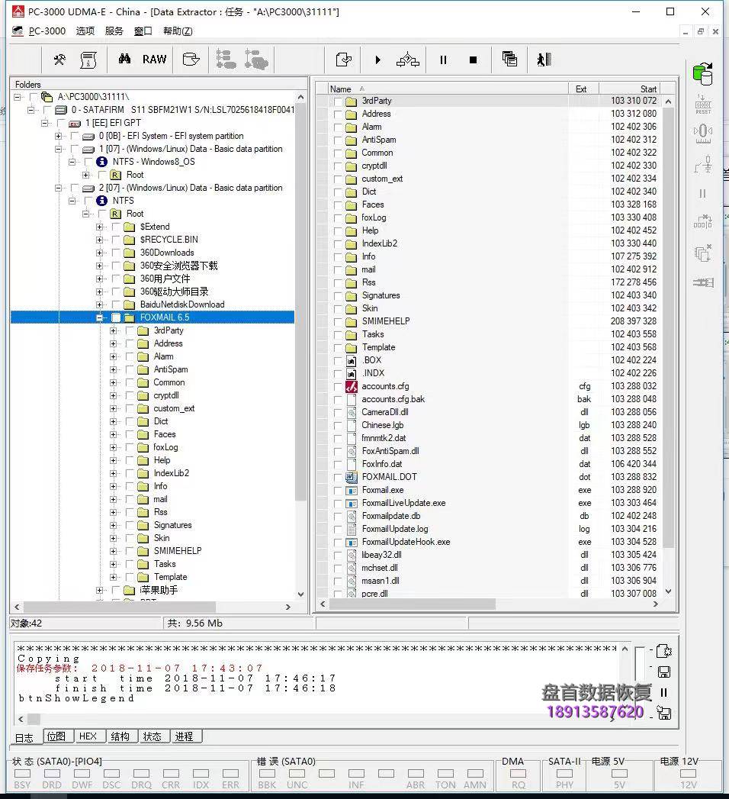729x799 pixels.
Task: Check the mail folder checkbox in file list
Action: (x=338, y=270)
